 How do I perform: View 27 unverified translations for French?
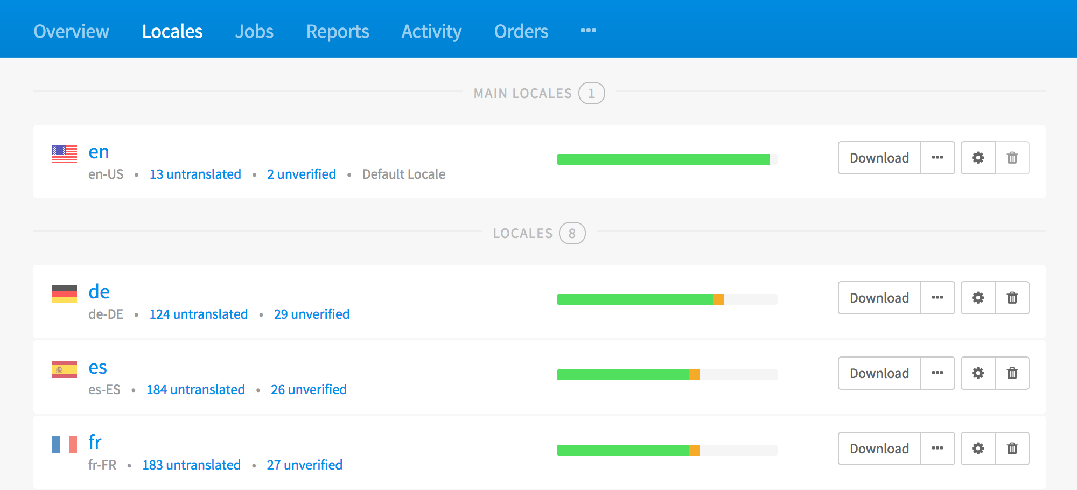click(304, 465)
